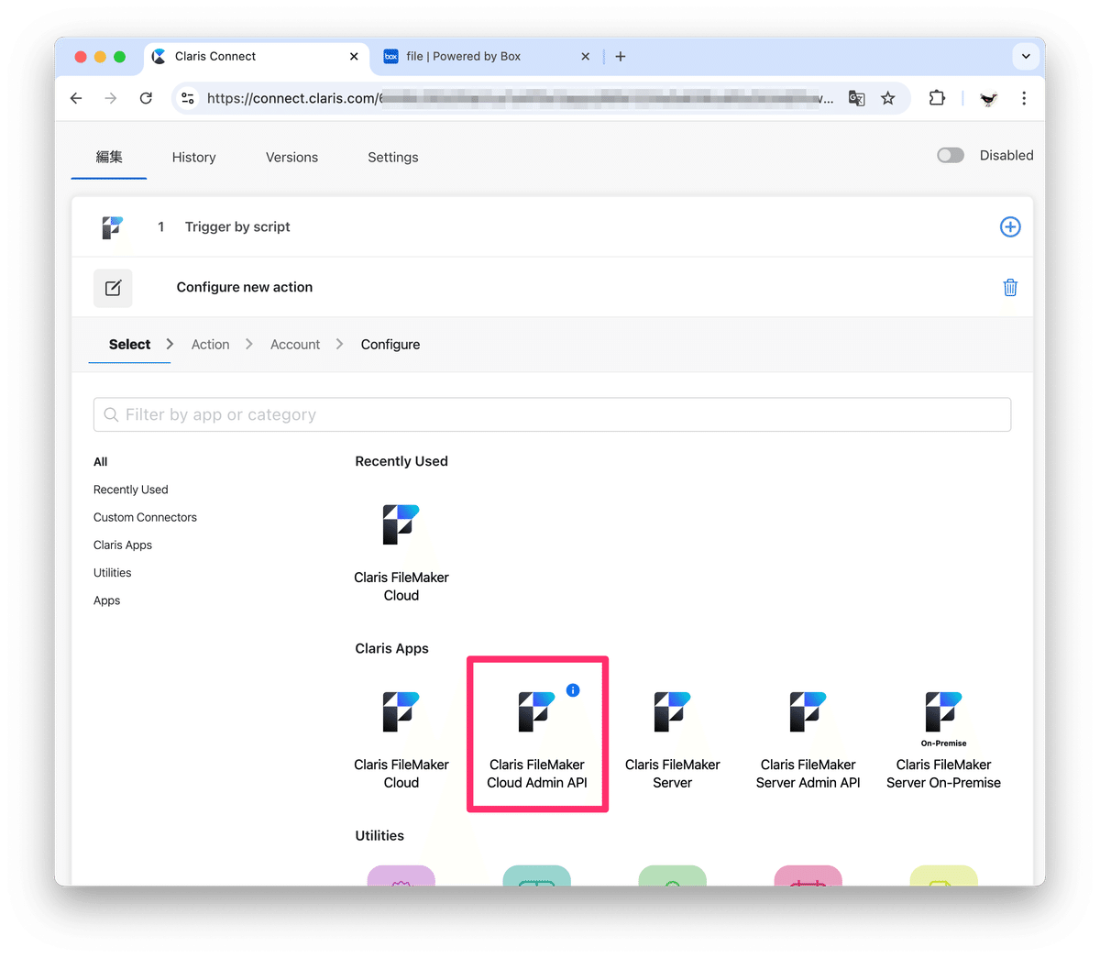Image resolution: width=1100 pixels, height=958 pixels.
Task: Click the Configure new action edit icon
Action: (x=113, y=287)
